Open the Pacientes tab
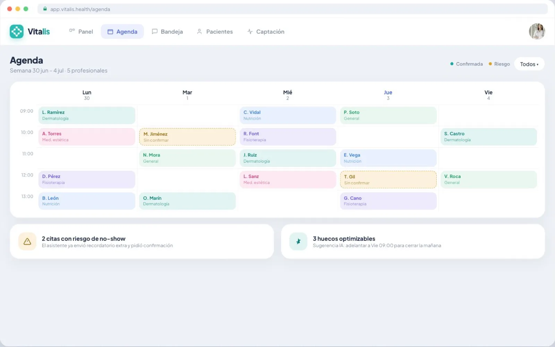 (215, 32)
